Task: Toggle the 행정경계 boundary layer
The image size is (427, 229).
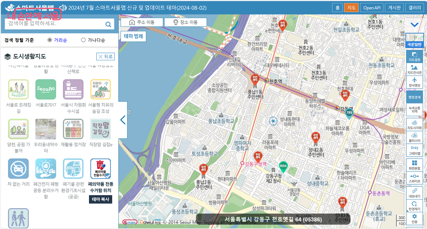Action: click(414, 97)
